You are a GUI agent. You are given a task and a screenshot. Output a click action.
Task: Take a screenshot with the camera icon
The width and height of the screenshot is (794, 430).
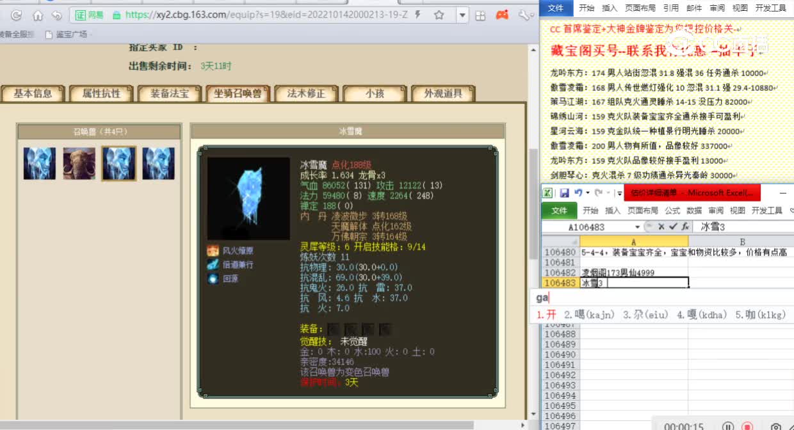tap(776, 426)
